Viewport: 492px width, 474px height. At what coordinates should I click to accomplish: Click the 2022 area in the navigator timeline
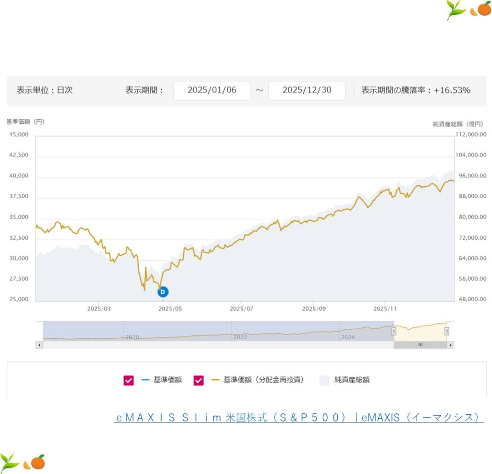[240, 337]
